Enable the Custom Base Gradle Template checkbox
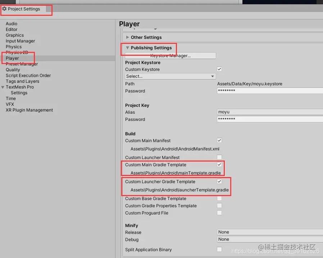This screenshot has height=258, width=323. 219,198
